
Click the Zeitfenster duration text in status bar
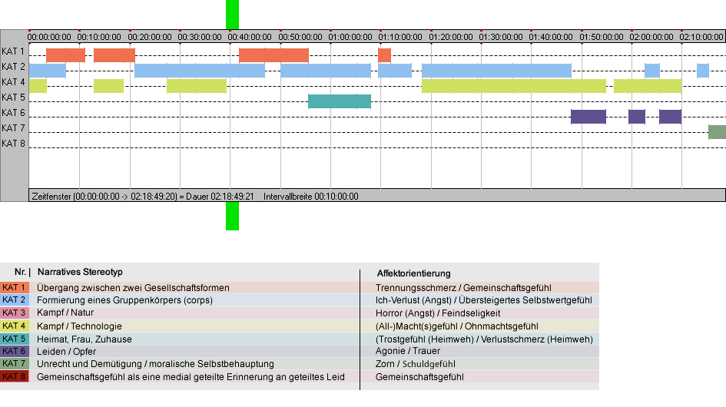[143, 197]
